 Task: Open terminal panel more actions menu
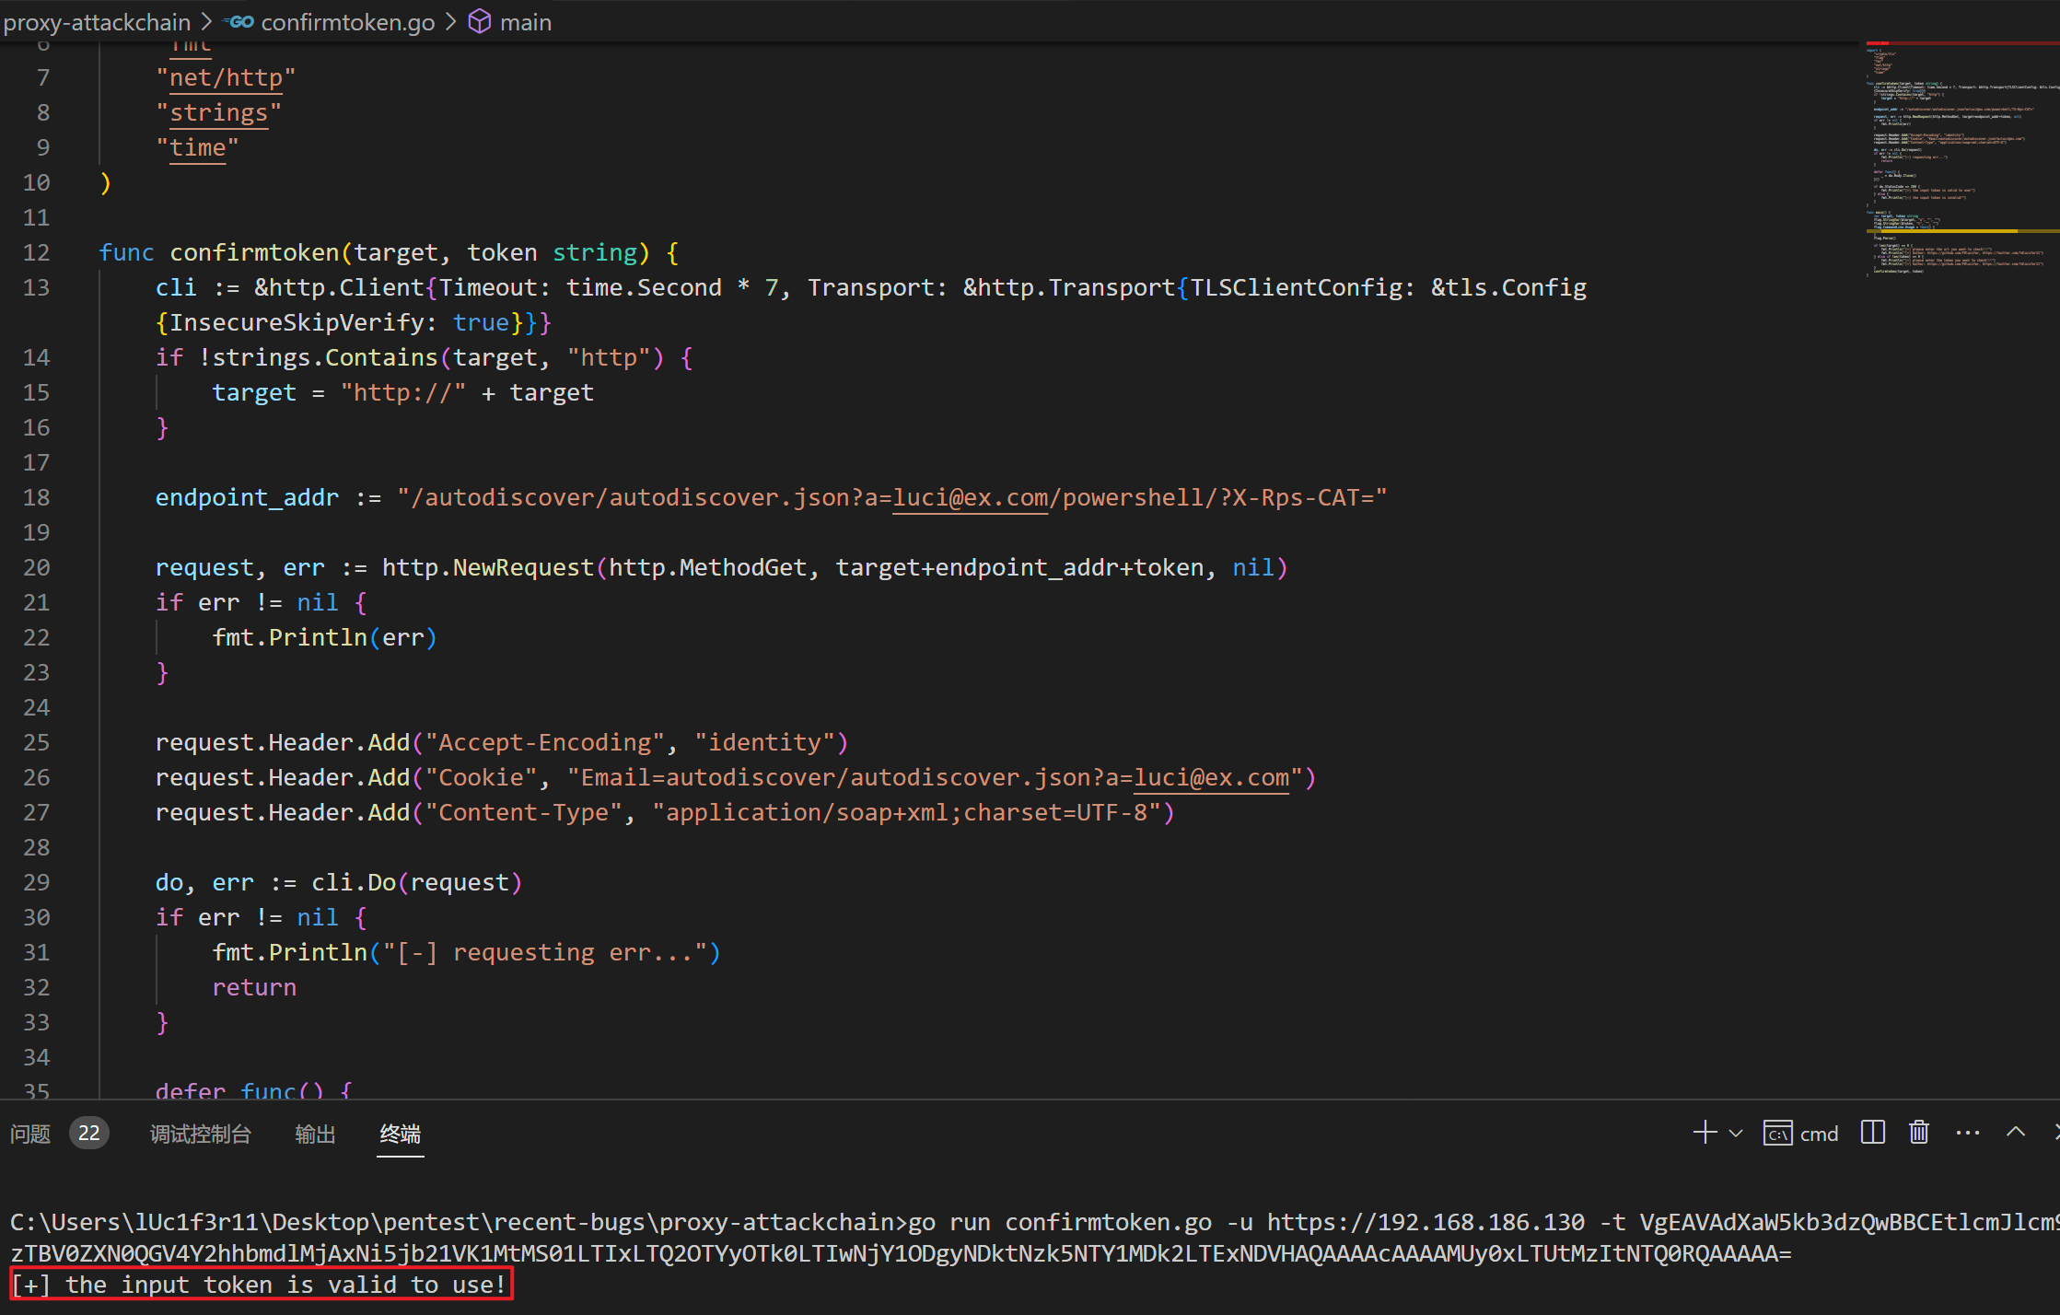click(1967, 1133)
